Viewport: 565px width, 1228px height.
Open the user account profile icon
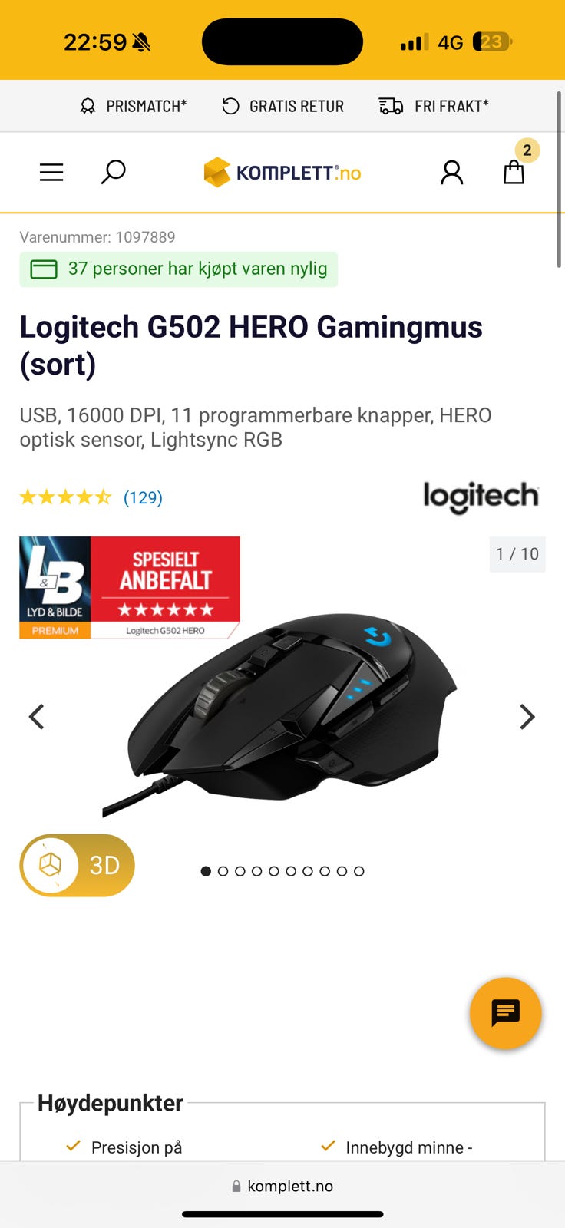point(451,173)
